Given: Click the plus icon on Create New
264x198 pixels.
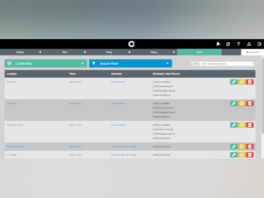Looking at the screenshot, I should pos(9,63).
